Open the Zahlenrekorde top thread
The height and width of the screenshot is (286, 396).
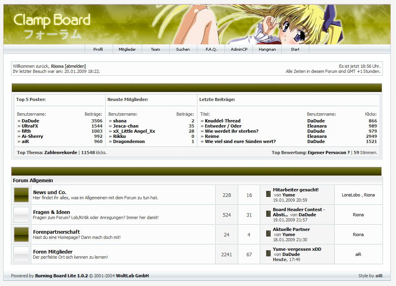[x=61, y=153]
